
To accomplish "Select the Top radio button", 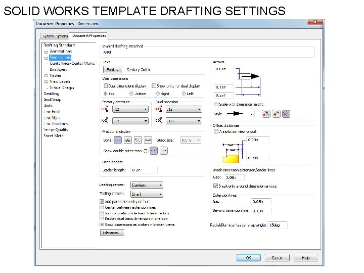I will [105, 94].
